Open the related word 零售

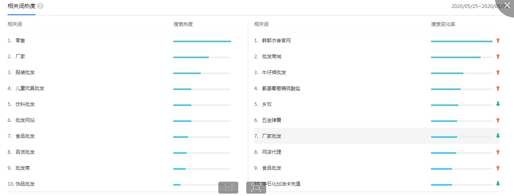[20, 41]
